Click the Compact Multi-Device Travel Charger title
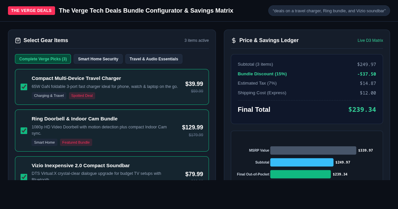The height and width of the screenshot is (209, 398). pyautogui.click(x=76, y=78)
